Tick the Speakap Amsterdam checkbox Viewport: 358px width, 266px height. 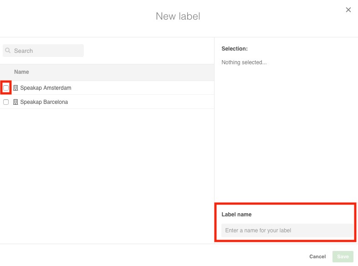click(6, 88)
